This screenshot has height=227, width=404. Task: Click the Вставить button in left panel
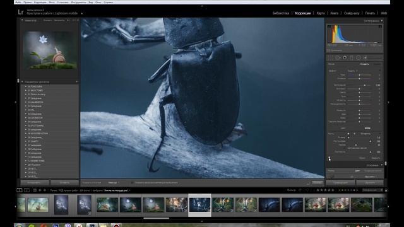click(64, 183)
